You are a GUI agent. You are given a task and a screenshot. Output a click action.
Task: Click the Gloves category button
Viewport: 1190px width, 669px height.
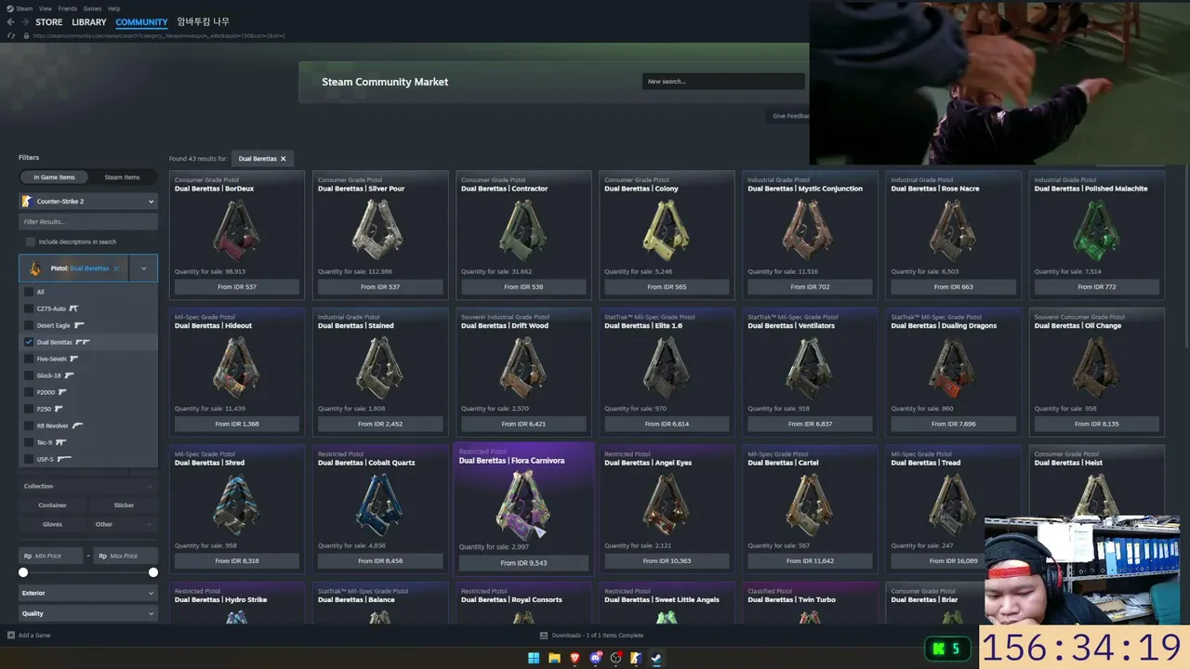point(53,524)
